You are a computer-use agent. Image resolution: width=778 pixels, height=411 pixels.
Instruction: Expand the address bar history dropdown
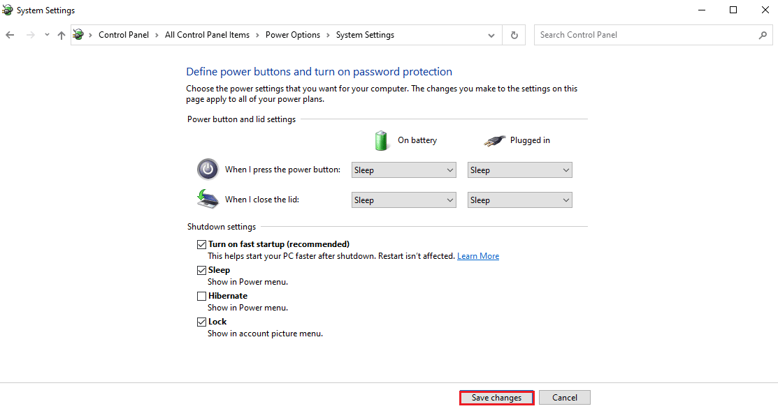[491, 35]
